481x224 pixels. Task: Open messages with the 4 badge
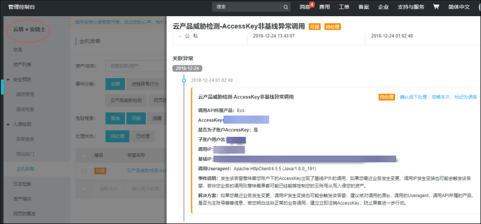tap(306, 7)
